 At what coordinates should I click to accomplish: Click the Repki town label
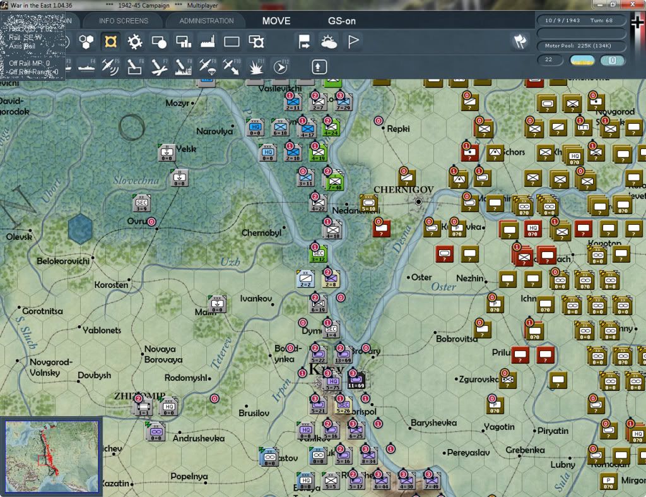coord(399,129)
